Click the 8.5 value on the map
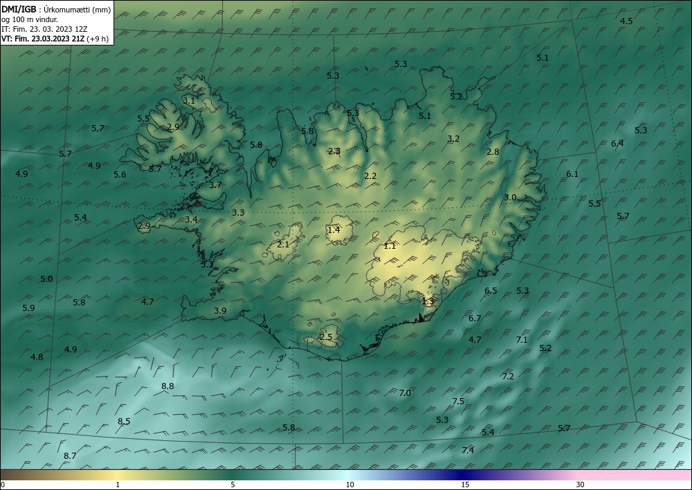692x490 pixels. pos(124,422)
